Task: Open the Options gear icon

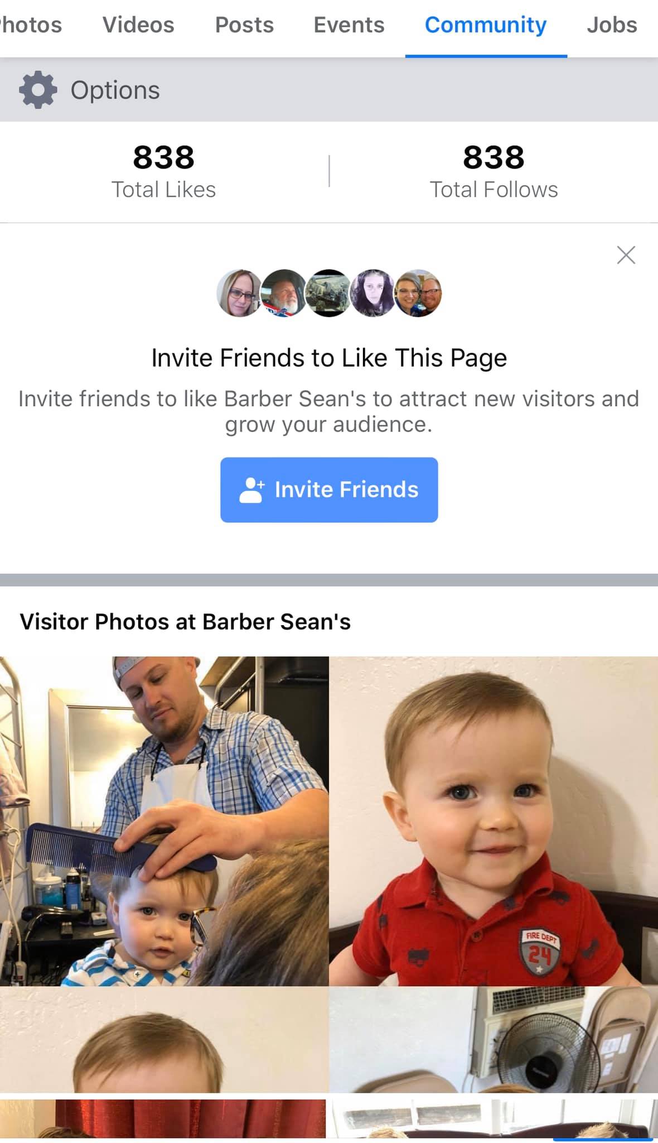Action: pyautogui.click(x=38, y=90)
